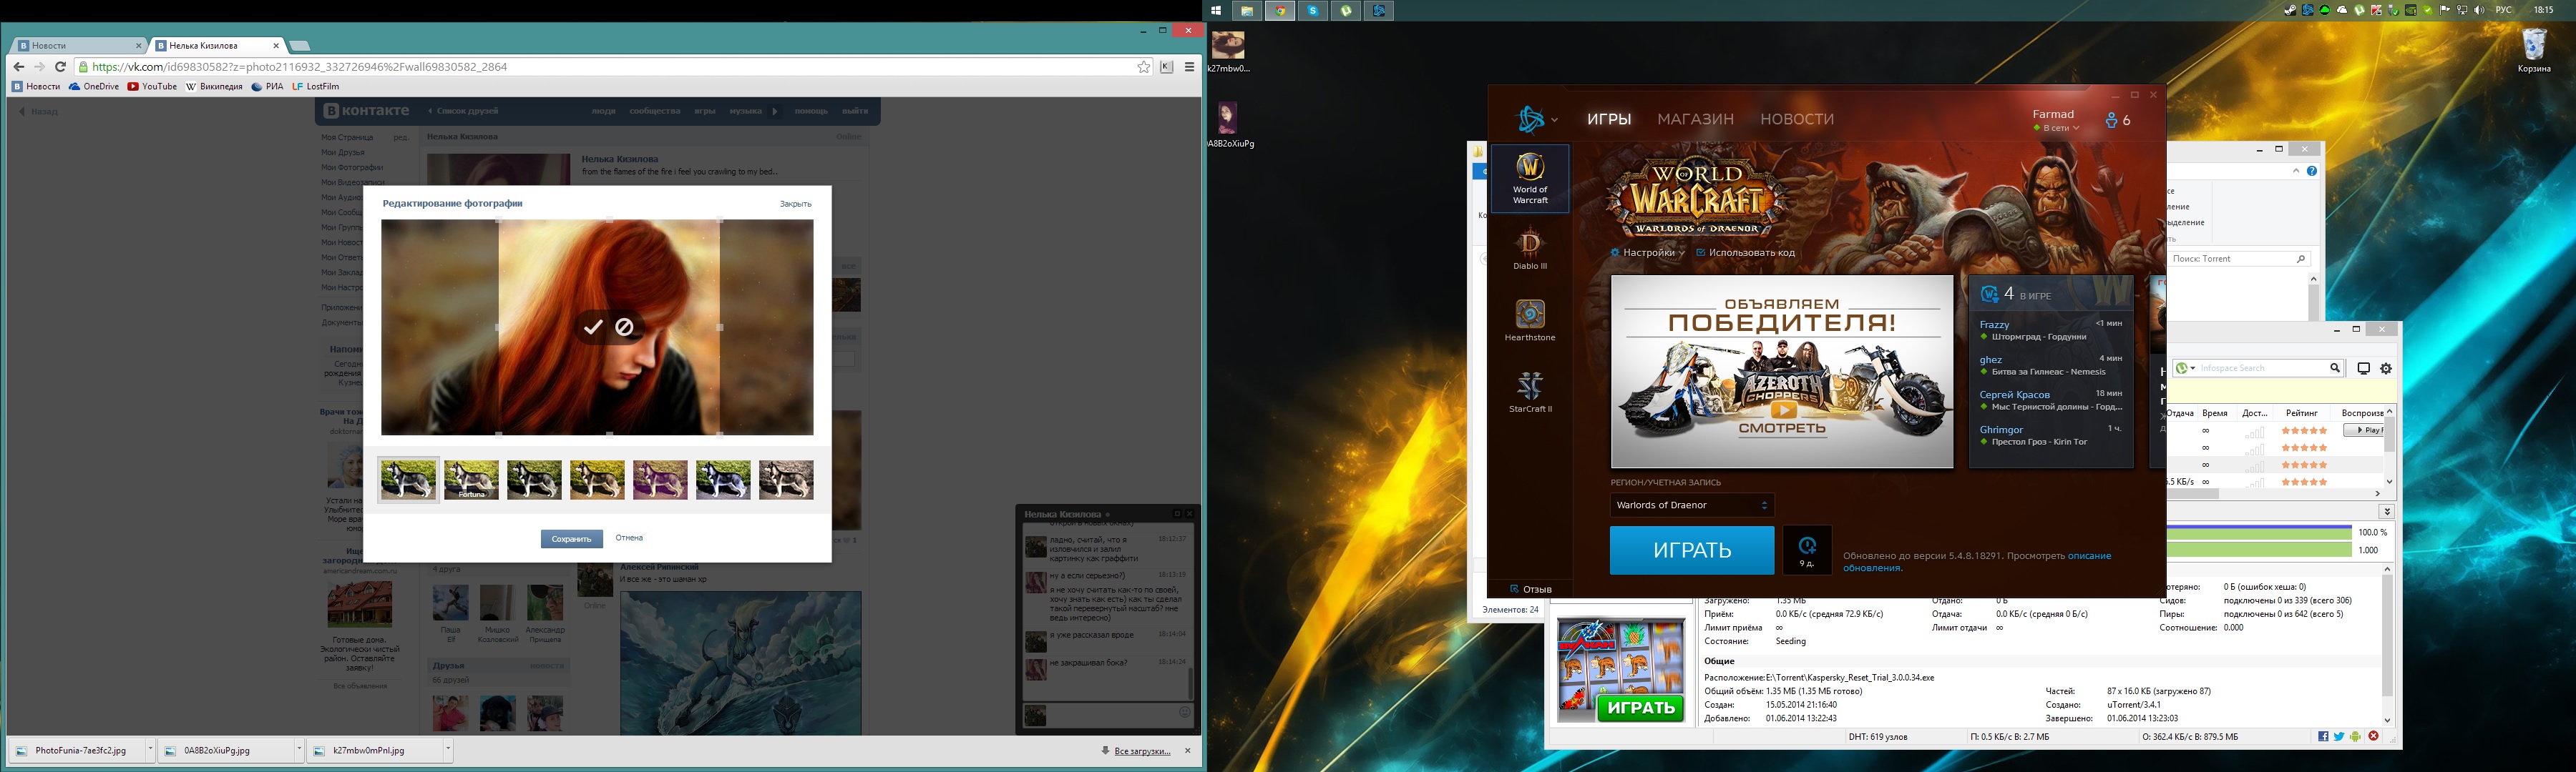Viewport: 2576px width, 772px height.
Task: Bookmark this page with the star icon
Action: point(1144,67)
